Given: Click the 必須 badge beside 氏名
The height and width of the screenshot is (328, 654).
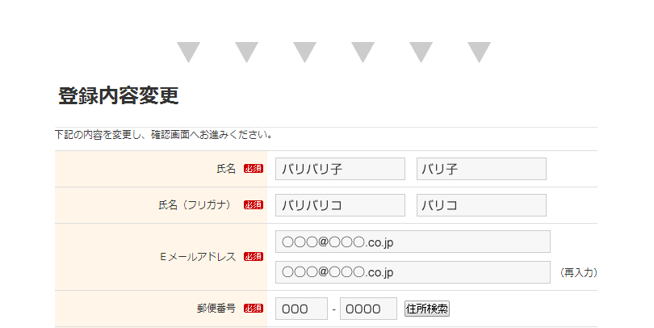Looking at the screenshot, I should coord(254,169).
